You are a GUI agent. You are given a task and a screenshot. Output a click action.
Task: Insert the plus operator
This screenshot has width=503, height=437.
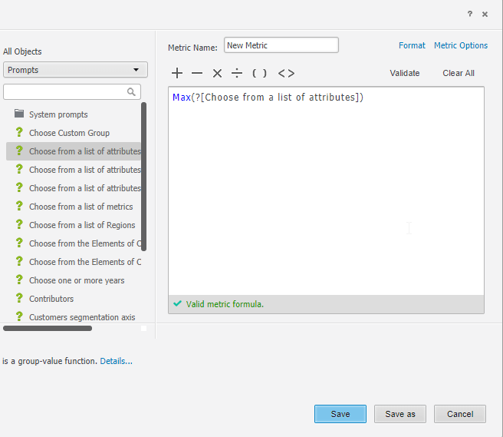click(x=177, y=73)
